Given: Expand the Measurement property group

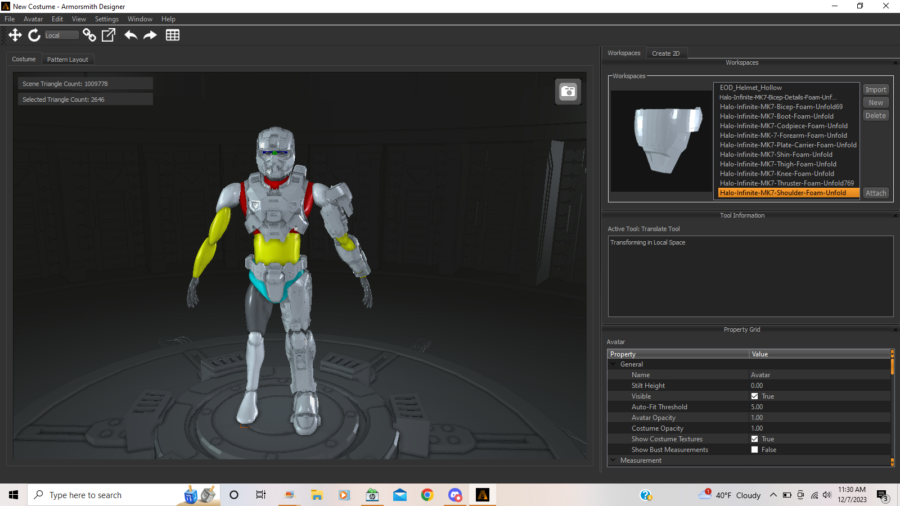Looking at the screenshot, I should click(x=613, y=460).
